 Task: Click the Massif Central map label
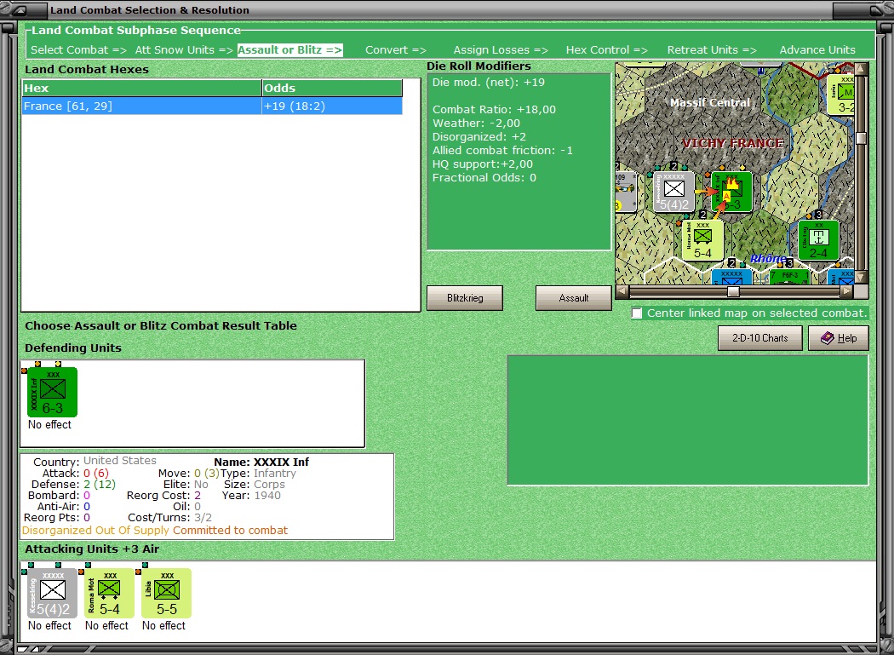[710, 103]
